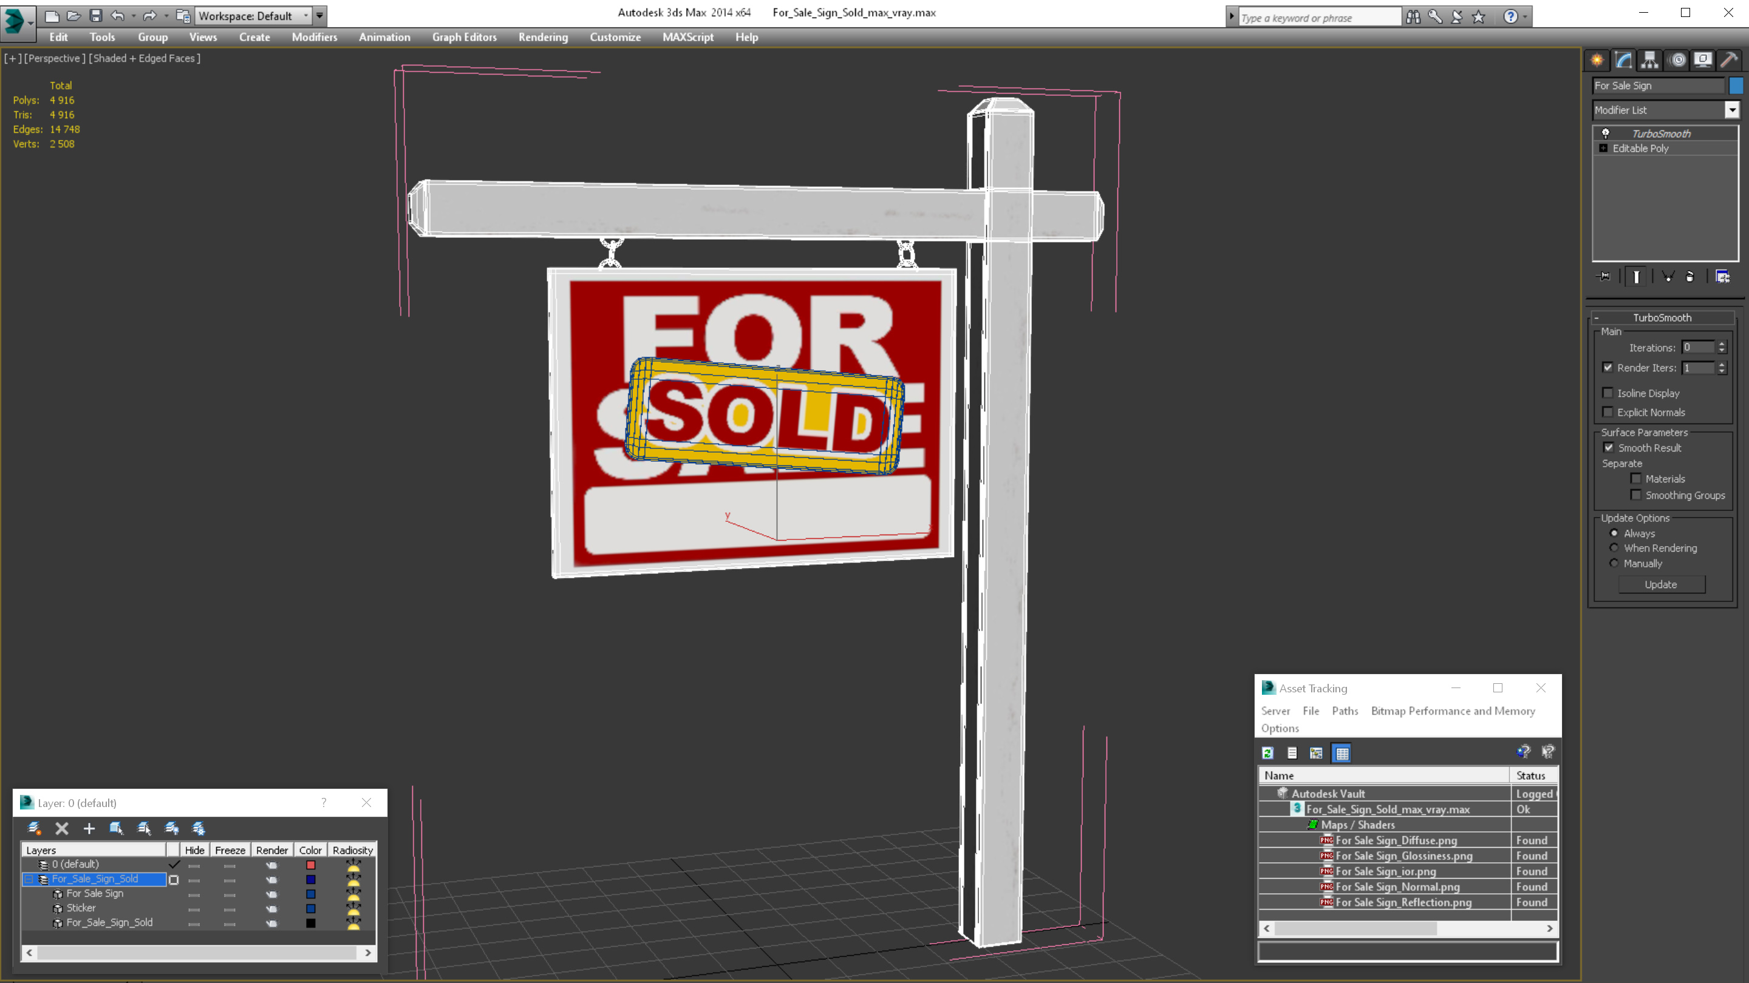Screen dimensions: 1749x983
Task: Click the Redo arrow icon
Action: coord(149,16)
